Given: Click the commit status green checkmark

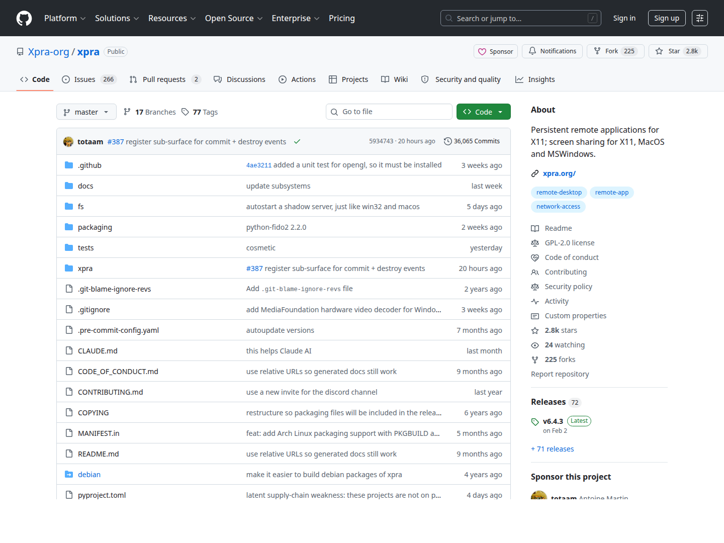Looking at the screenshot, I should coord(297,142).
